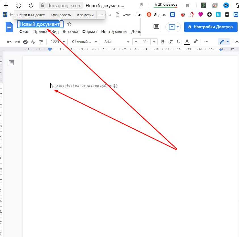Screen dimensions: 239x237
Task: Open the Формат menu
Action: pyautogui.click(x=90, y=32)
